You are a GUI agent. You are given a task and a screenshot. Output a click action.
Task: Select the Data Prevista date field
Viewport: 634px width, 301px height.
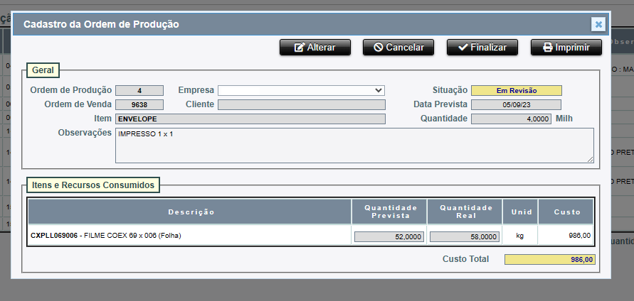pyautogui.click(x=516, y=105)
